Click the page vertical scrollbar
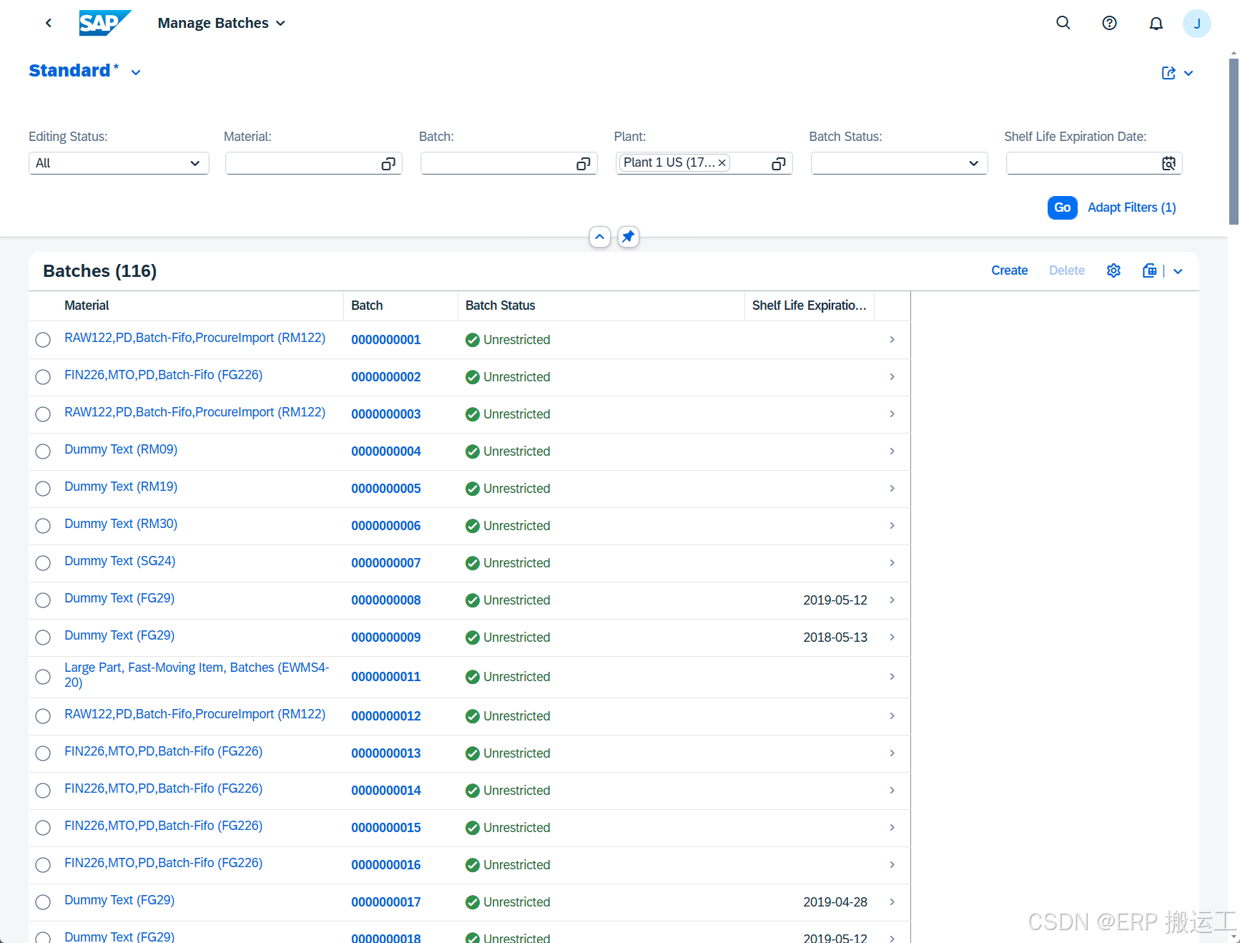The width and height of the screenshot is (1240, 943). pyautogui.click(x=1234, y=142)
